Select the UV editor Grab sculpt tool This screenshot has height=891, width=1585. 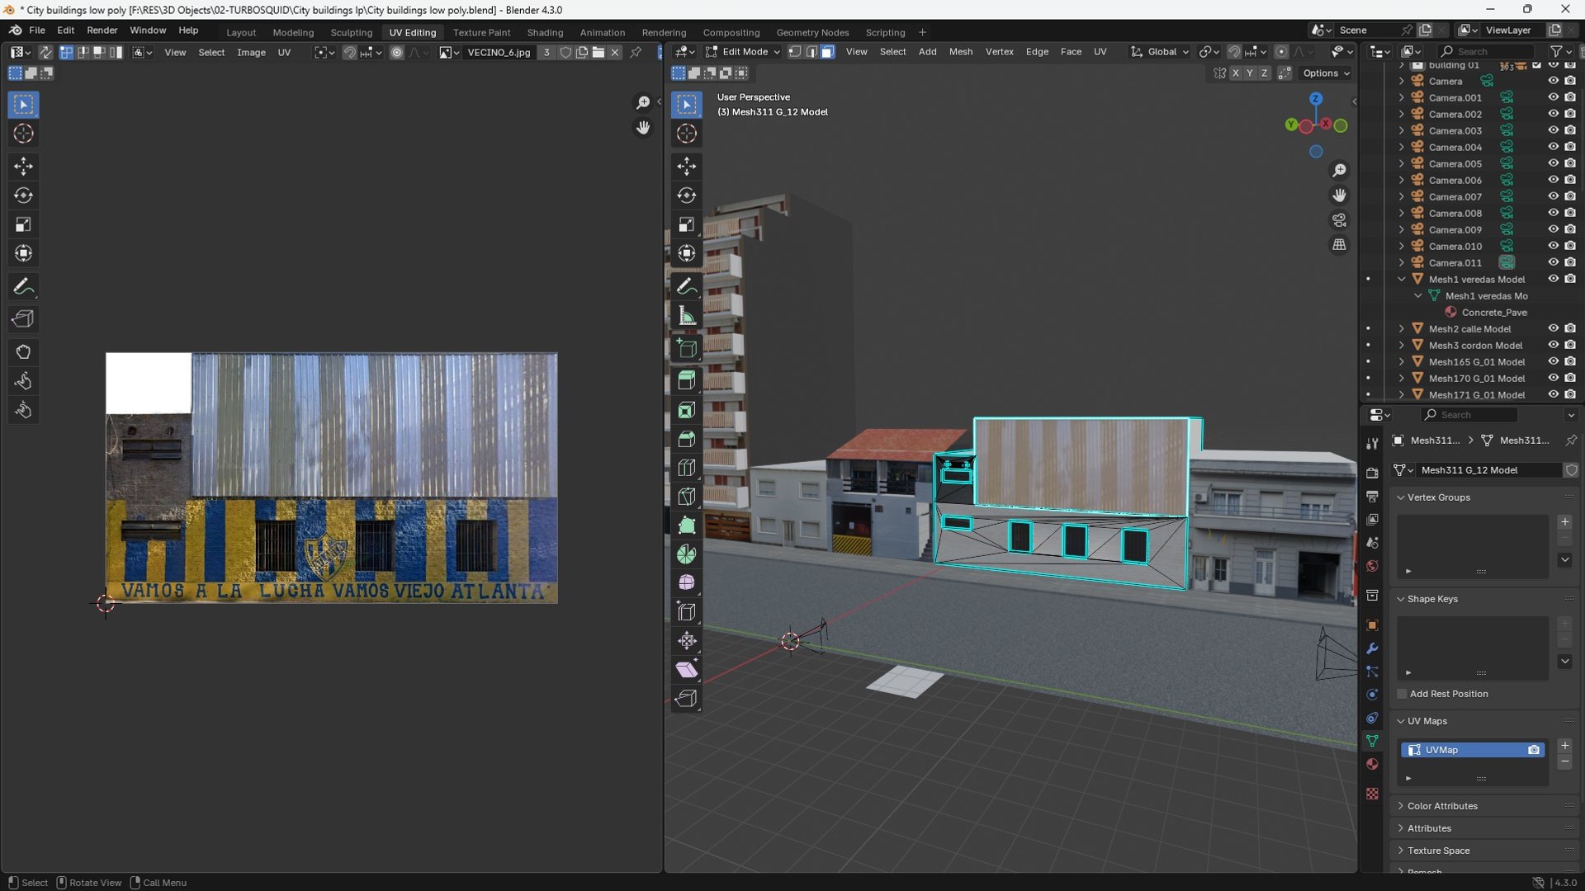[23, 352]
